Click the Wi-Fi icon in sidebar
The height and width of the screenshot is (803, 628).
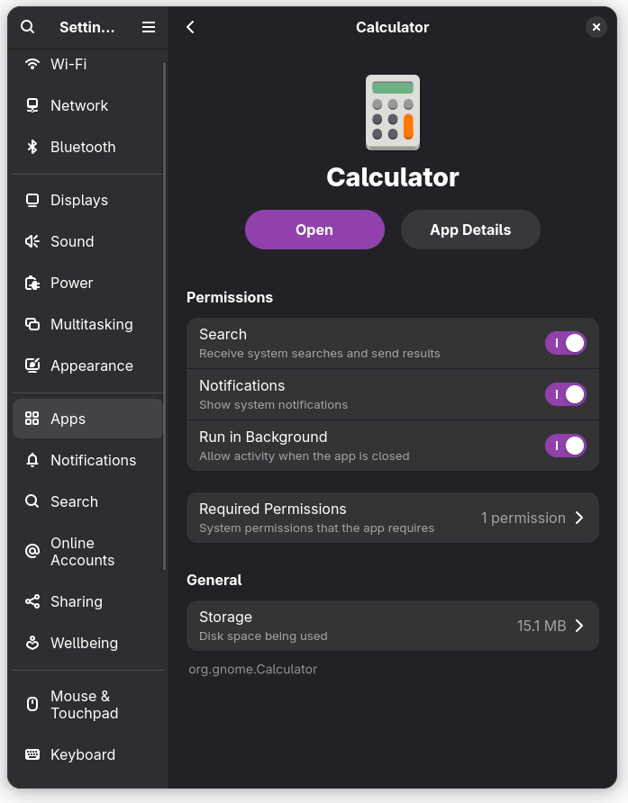coord(32,64)
